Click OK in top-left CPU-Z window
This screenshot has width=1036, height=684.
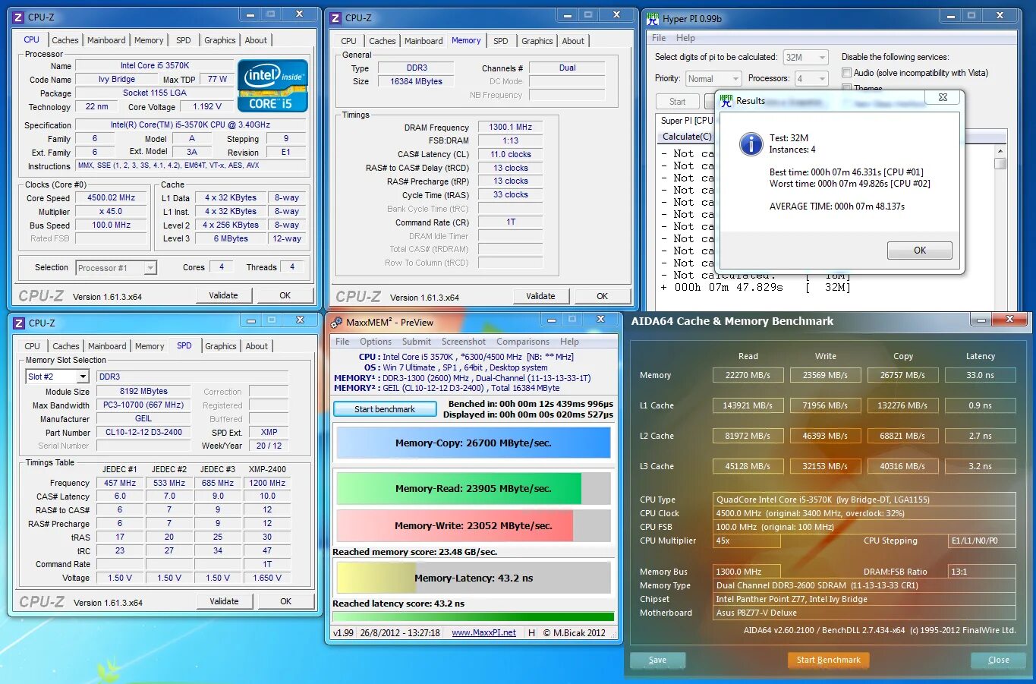coord(285,295)
